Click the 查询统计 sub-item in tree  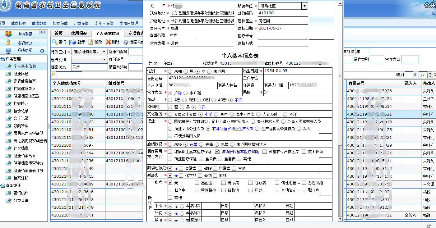coord(21,193)
